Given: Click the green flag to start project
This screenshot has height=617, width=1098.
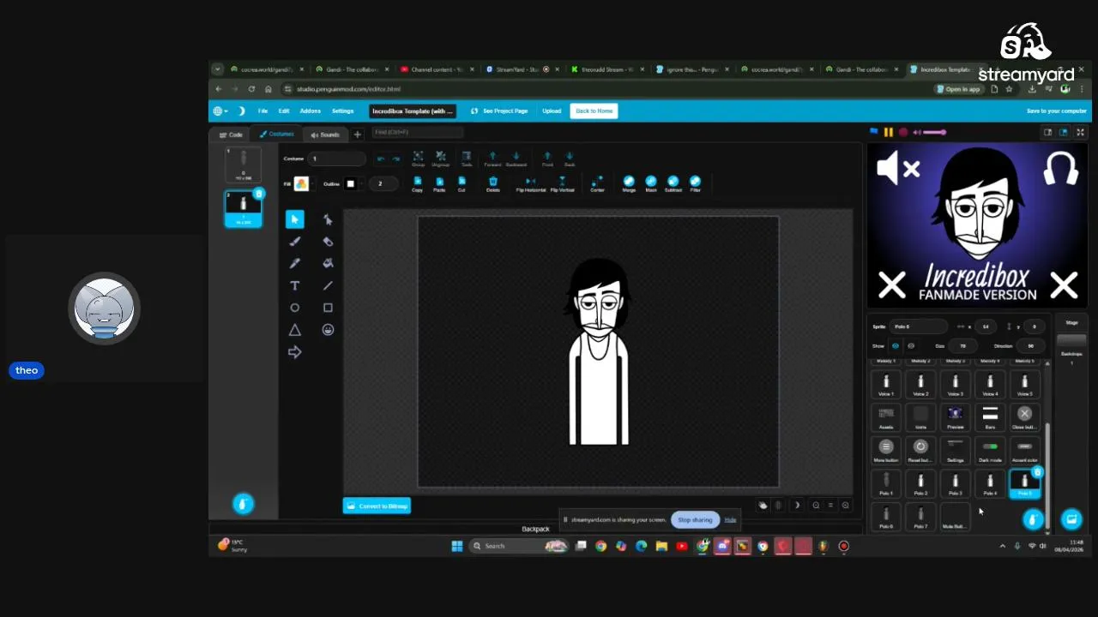Looking at the screenshot, I should pyautogui.click(x=874, y=132).
